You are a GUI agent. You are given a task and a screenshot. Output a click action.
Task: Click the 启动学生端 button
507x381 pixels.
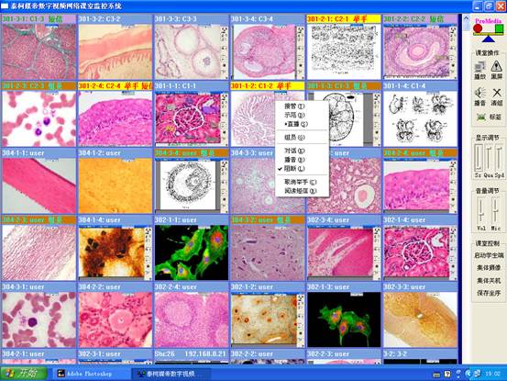[489, 255]
